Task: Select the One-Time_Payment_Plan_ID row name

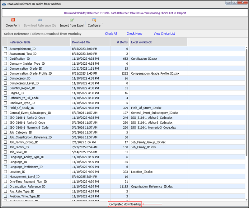Action: click(x=28, y=182)
